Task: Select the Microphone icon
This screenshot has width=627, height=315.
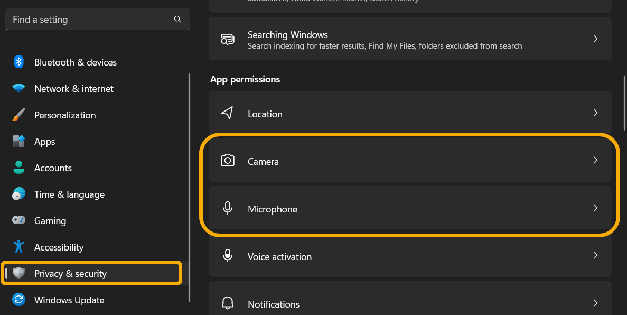Action: tap(227, 208)
